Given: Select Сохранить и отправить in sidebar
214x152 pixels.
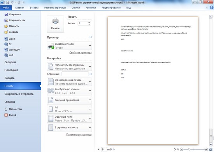Looking at the screenshot, I should point(19,94).
